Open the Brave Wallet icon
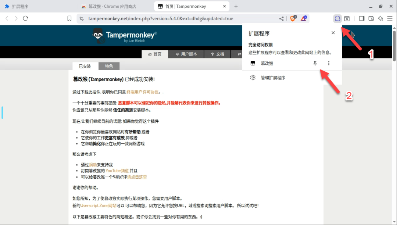This screenshot has height=225, width=397. (371, 18)
